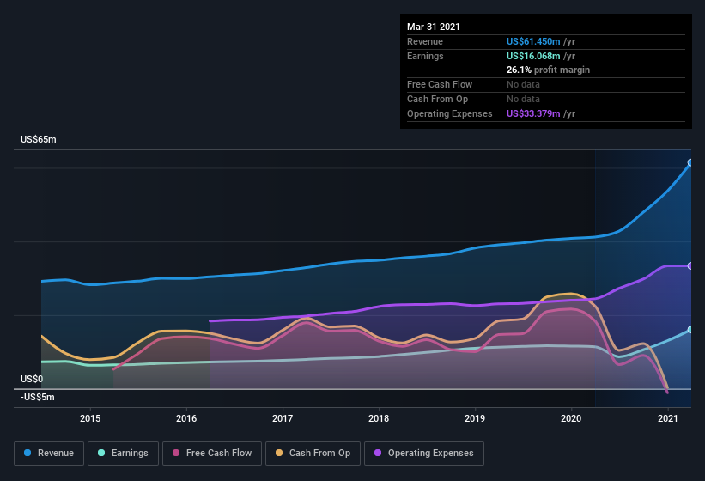The width and height of the screenshot is (705, 481).
Task: Click the US$33.379m operating expenses value
Action: (x=533, y=113)
